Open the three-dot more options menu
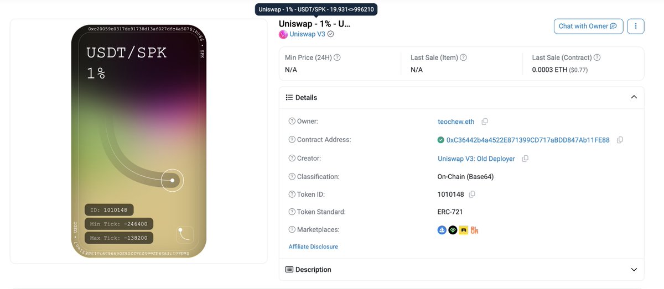 (x=636, y=26)
